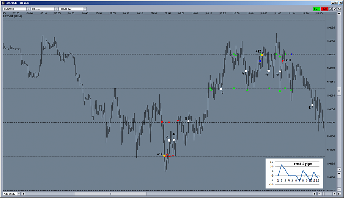The width and height of the screenshot is (344, 198).
Task: Click the horizontal scrollbar right arrow
Action: click(x=315, y=194)
